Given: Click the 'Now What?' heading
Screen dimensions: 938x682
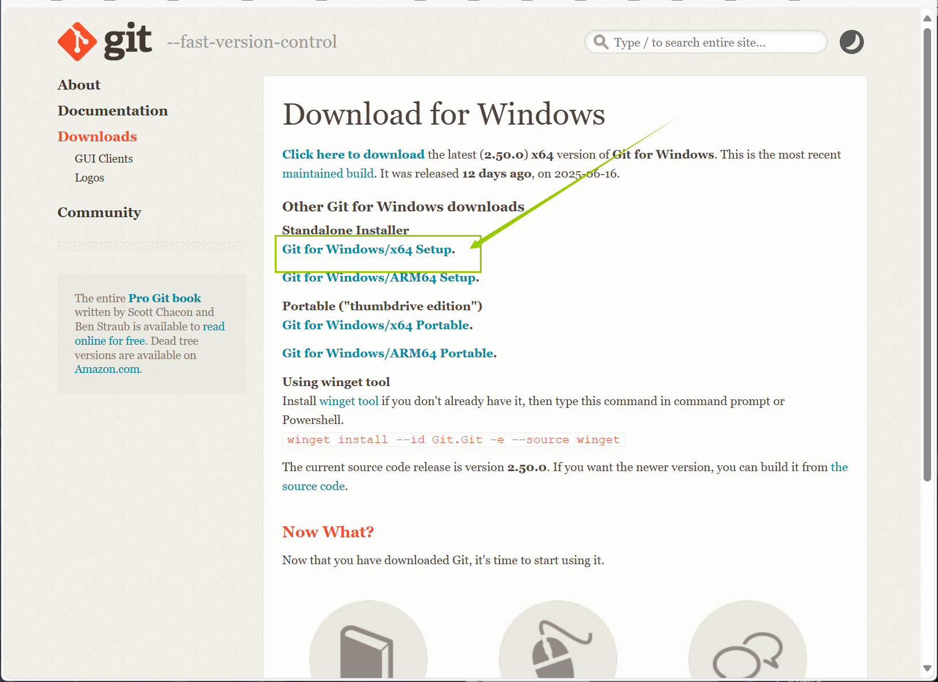Looking at the screenshot, I should (328, 532).
